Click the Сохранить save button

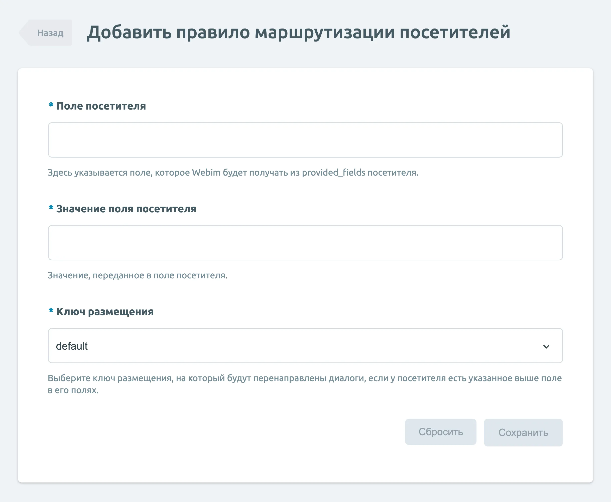click(x=523, y=432)
